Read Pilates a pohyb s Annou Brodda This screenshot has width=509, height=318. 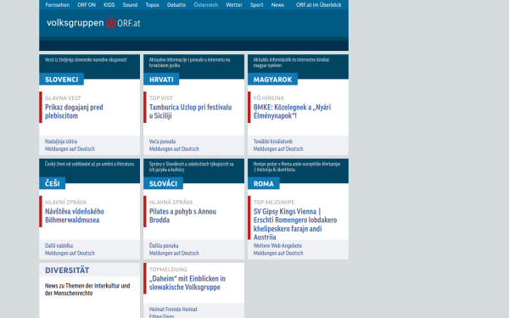pyautogui.click(x=182, y=215)
